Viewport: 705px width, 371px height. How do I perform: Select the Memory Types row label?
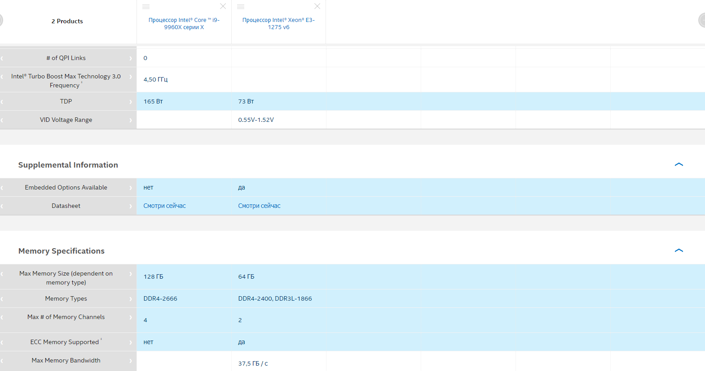coord(66,298)
